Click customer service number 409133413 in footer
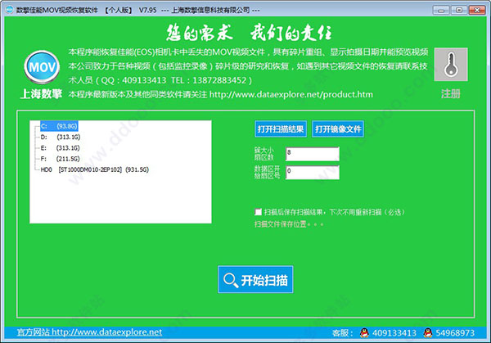Image resolution: width=491 pixels, height=343 pixels. tap(394, 332)
